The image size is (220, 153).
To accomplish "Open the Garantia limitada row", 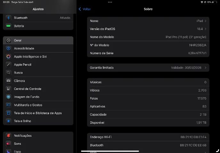I will [148, 68].
